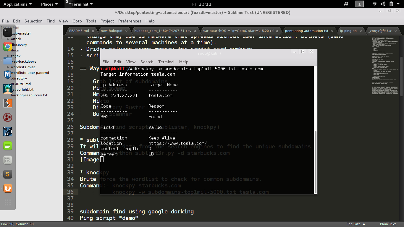Close the _copyright.txt tab
Viewport: 404px width, 227px height.
click(395, 31)
